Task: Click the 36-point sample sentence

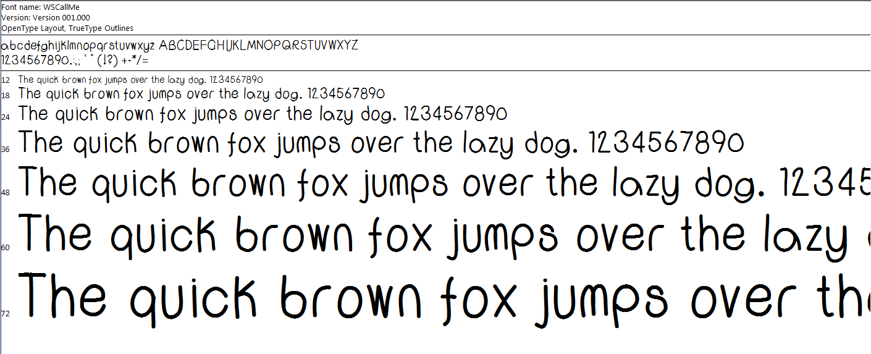Action: click(x=381, y=144)
